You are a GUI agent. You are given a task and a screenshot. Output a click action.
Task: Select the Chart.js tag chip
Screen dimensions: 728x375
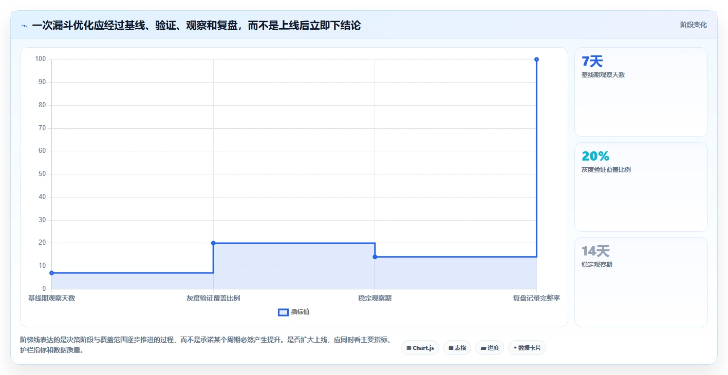420,348
